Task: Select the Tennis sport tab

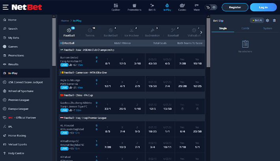Action: coord(90,32)
